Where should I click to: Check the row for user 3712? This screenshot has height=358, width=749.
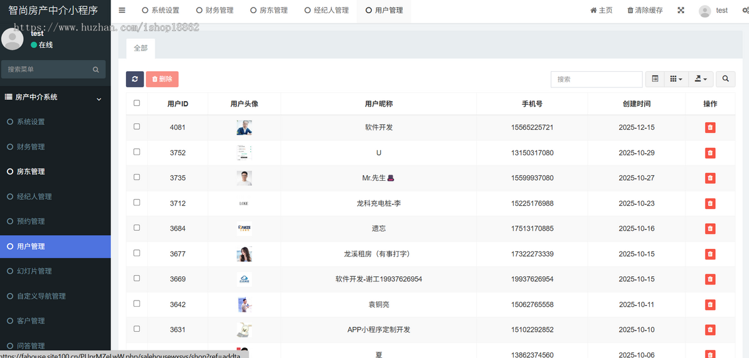(137, 202)
